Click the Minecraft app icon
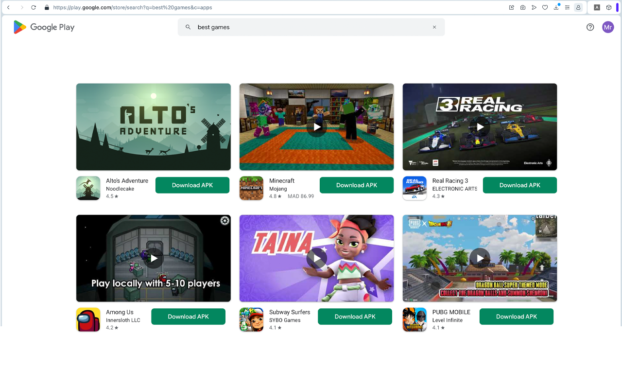The image size is (622, 389). (x=251, y=188)
